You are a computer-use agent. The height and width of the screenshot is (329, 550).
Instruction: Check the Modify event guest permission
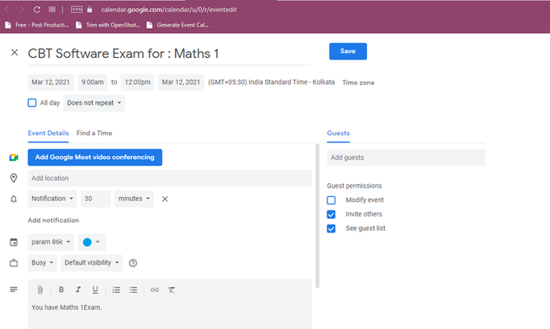pos(331,199)
